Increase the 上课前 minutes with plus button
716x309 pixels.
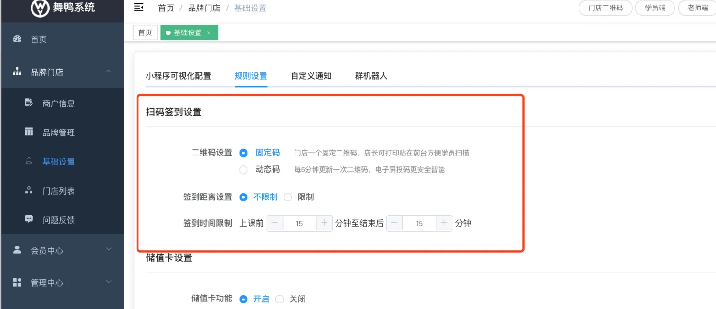point(324,223)
